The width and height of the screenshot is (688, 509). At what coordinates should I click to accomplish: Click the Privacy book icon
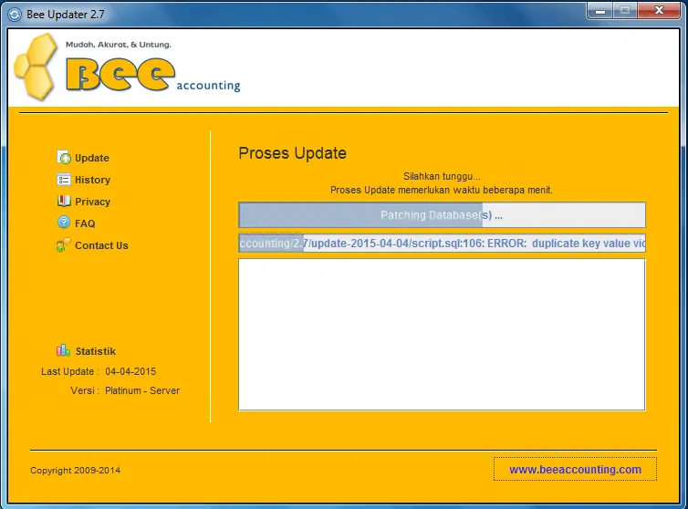point(64,201)
